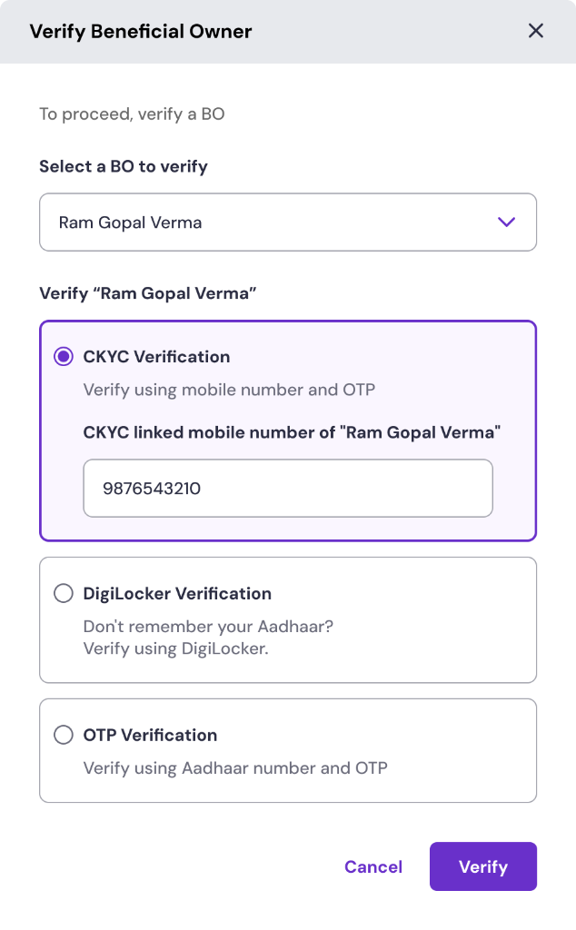Click the mobile number input showing 9876543210

tap(288, 488)
